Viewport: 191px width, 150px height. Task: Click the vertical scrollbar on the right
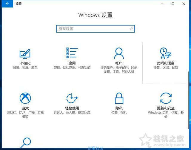pos(189,100)
